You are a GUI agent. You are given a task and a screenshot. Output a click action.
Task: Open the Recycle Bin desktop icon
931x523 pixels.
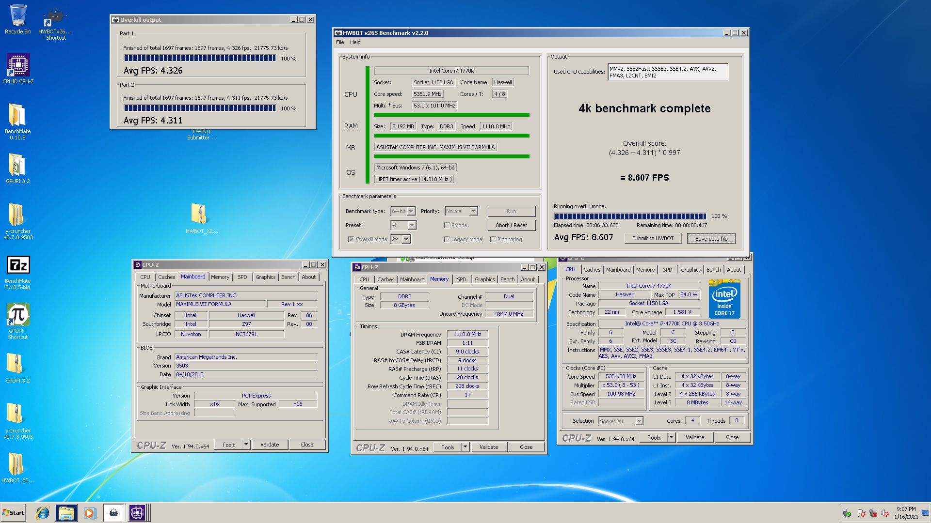point(18,19)
